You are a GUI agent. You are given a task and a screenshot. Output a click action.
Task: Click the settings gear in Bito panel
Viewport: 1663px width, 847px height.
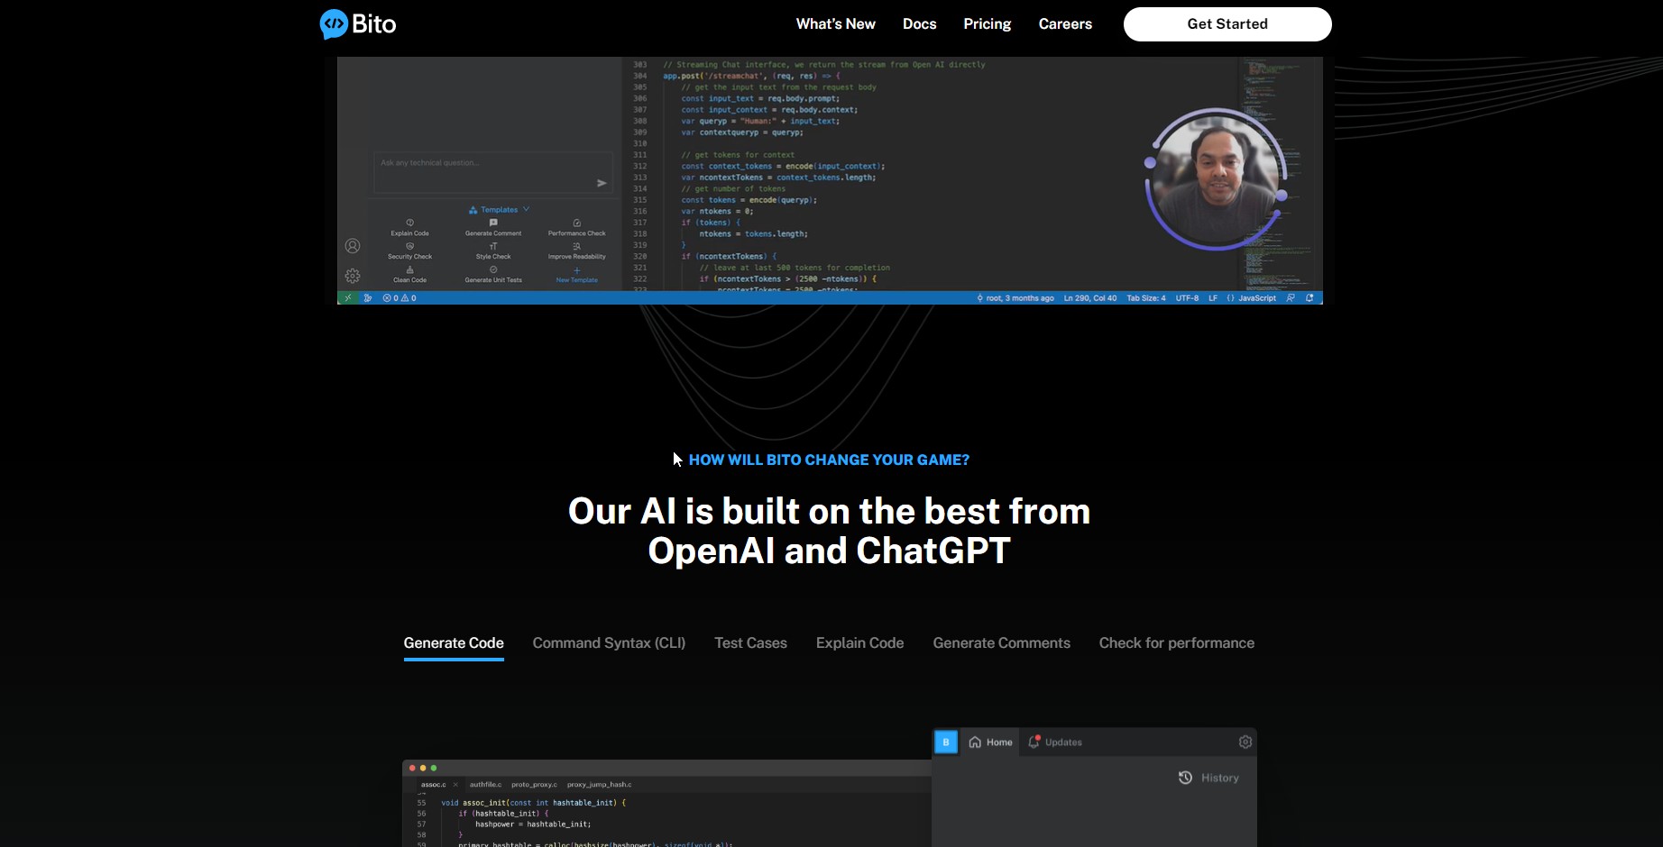tap(1245, 742)
